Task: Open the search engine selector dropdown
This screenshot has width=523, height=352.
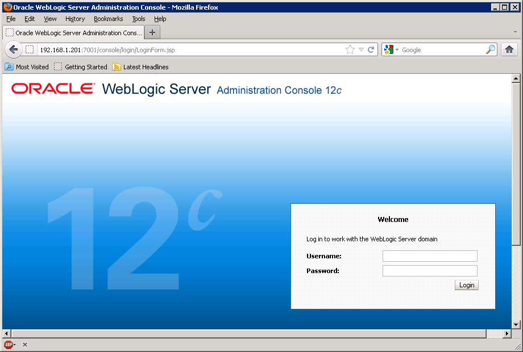Action: click(396, 49)
